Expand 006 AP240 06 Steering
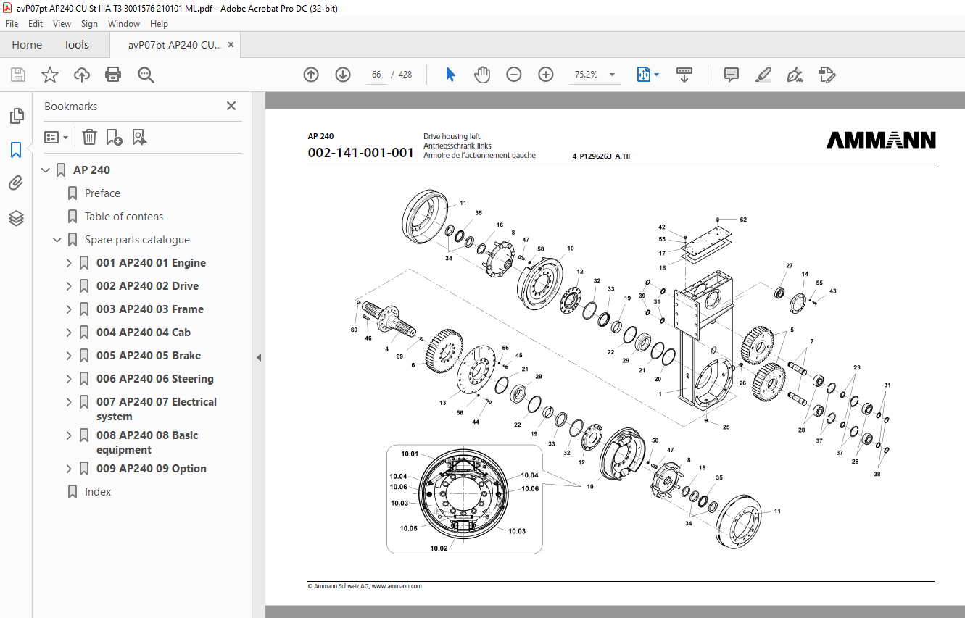This screenshot has width=965, height=618. pyautogui.click(x=69, y=379)
